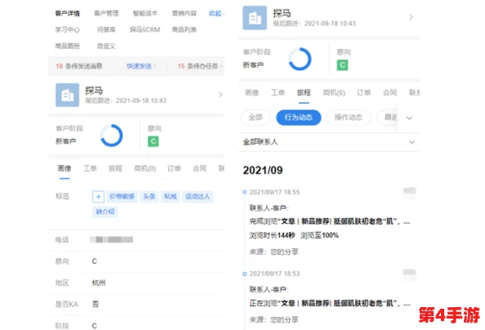Open the 商品图册 menu entry

pyautogui.click(x=68, y=46)
